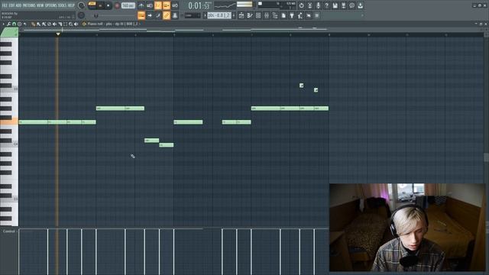Open the piano roll magnet snap menu

14,24
